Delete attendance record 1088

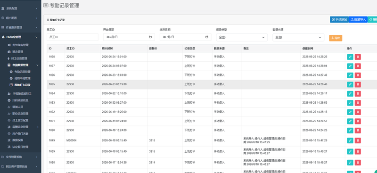tap(358, 163)
